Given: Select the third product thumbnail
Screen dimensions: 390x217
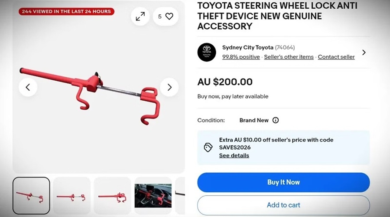Looking at the screenshot, I should tap(112, 196).
